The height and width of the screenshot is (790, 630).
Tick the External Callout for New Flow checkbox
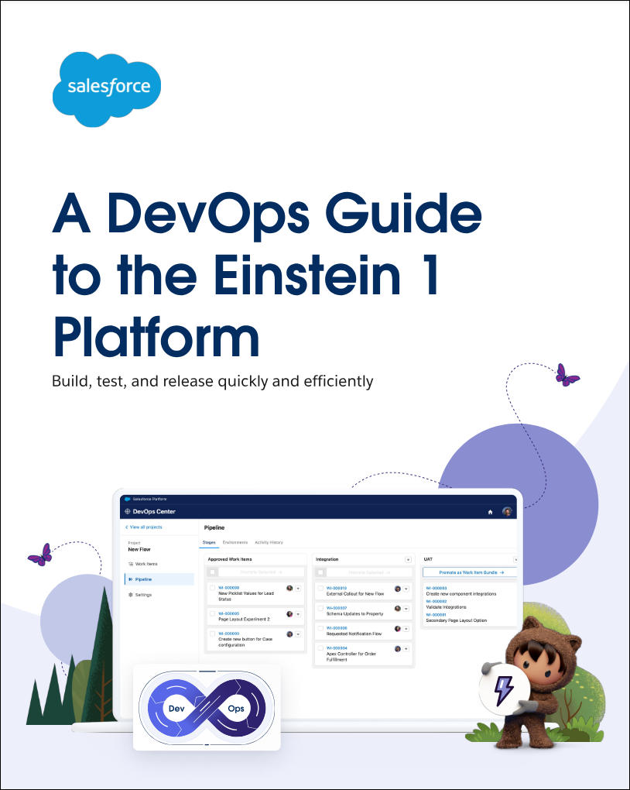click(320, 589)
